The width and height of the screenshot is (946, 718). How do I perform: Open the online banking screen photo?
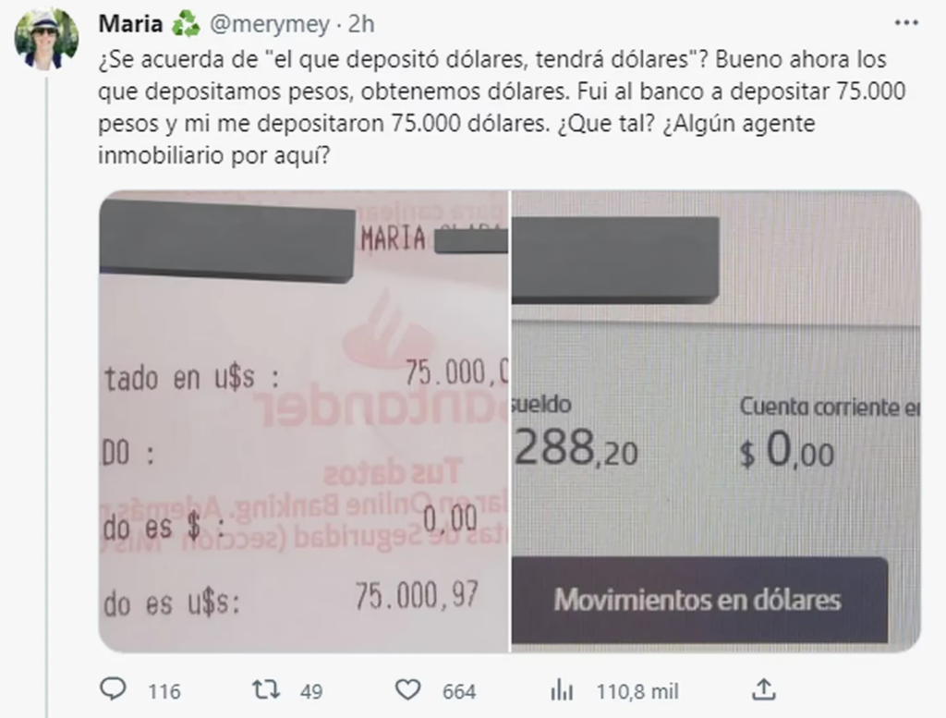point(716,421)
